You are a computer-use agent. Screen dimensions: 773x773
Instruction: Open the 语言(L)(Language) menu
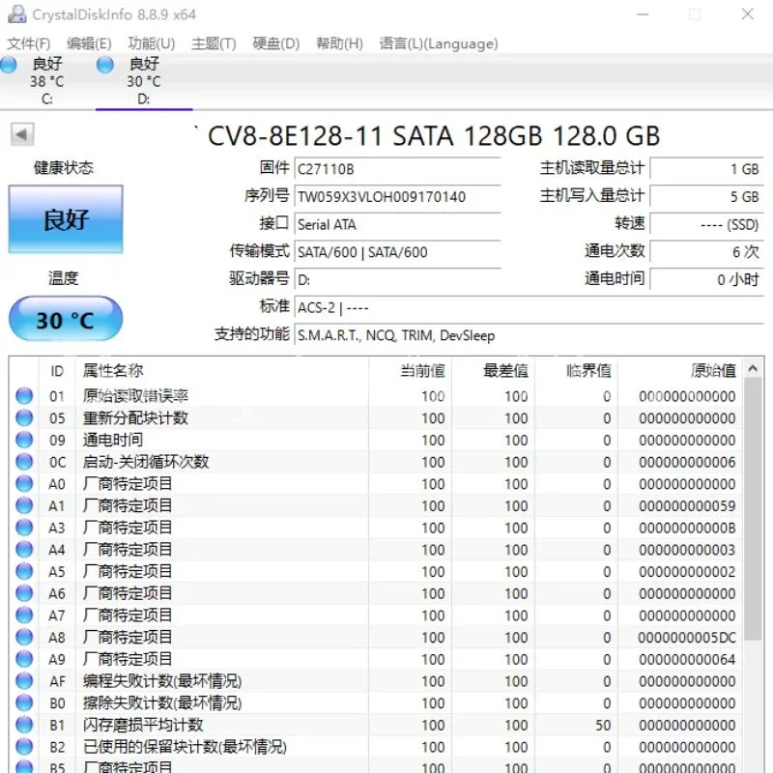pos(439,43)
